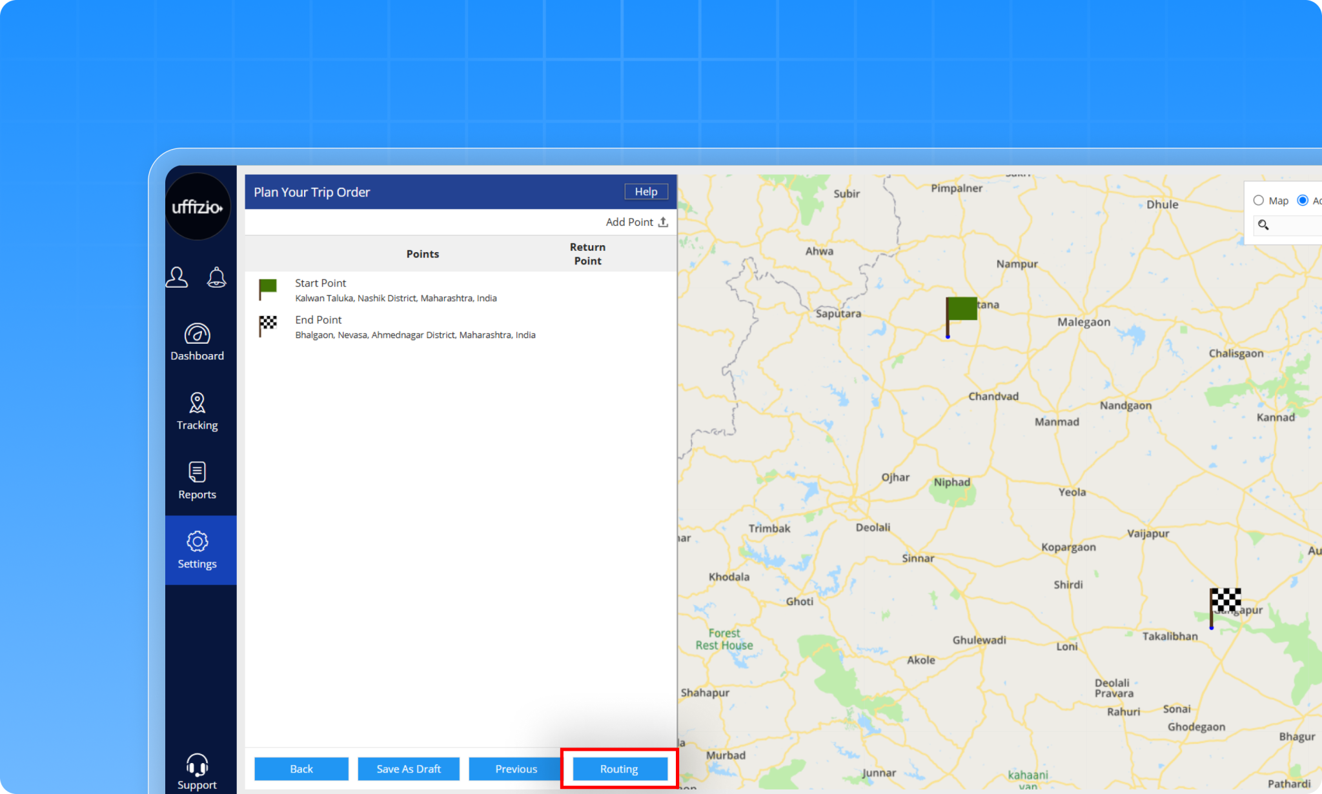1322x794 pixels.
Task: Select the Map radio button
Action: (1258, 201)
